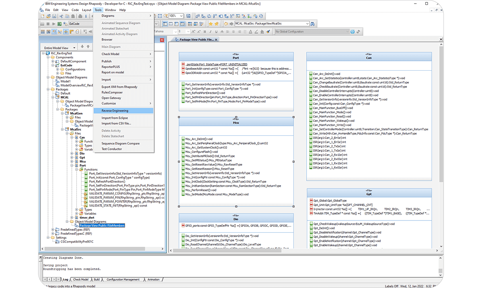This screenshot has width=482, height=288.
Task: Select Package View Public FileMembers tree item
Action: tap(102, 226)
